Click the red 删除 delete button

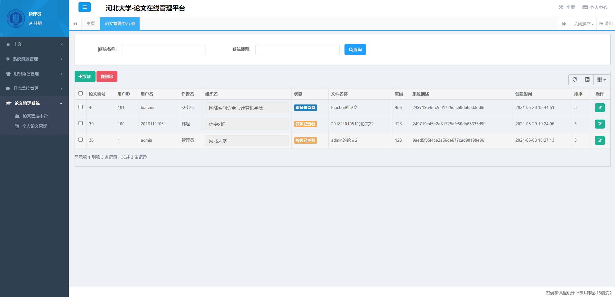tap(107, 76)
